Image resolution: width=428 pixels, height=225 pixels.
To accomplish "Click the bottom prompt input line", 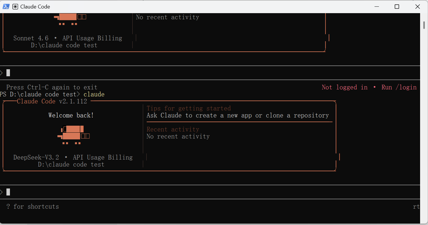I will (210, 192).
